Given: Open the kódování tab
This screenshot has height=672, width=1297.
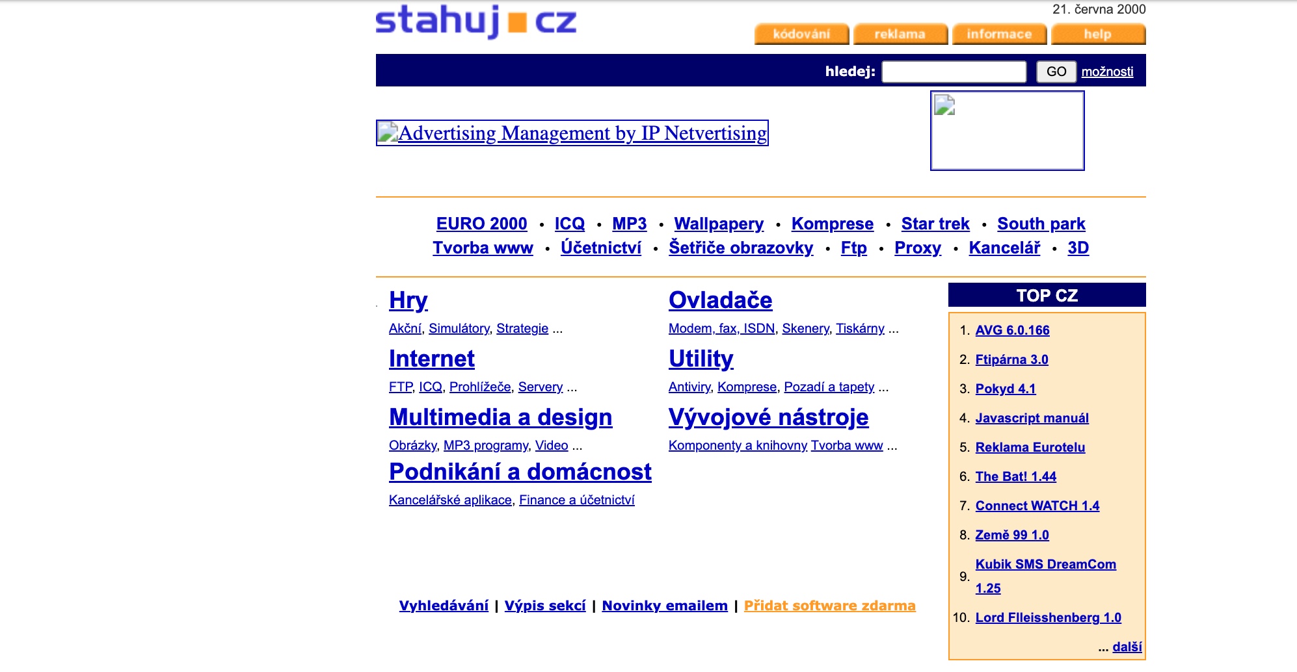Looking at the screenshot, I should tap(801, 34).
